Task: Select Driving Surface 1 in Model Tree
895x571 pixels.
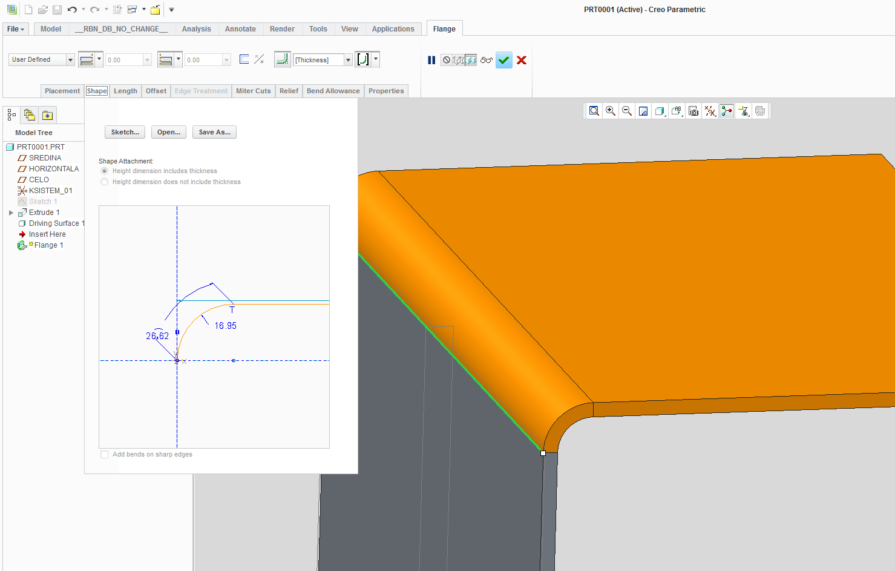Action: 57,223
